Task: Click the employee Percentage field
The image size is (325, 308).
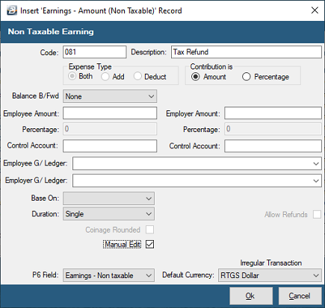Action: (x=110, y=129)
